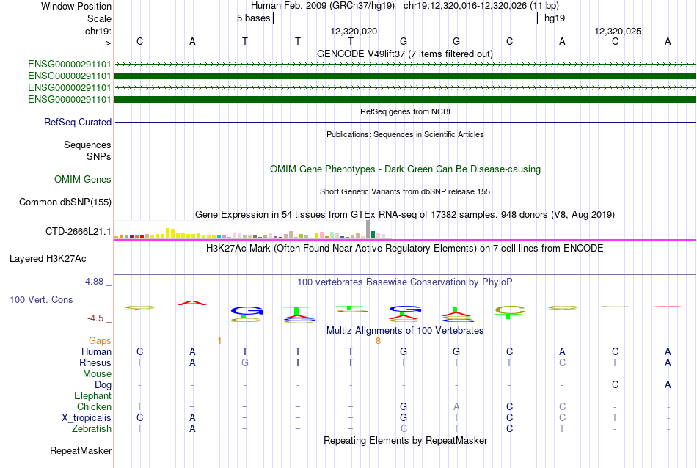Click the "Mouse" species row label
Screen dimensions: 697x468
pyautogui.click(x=97, y=374)
